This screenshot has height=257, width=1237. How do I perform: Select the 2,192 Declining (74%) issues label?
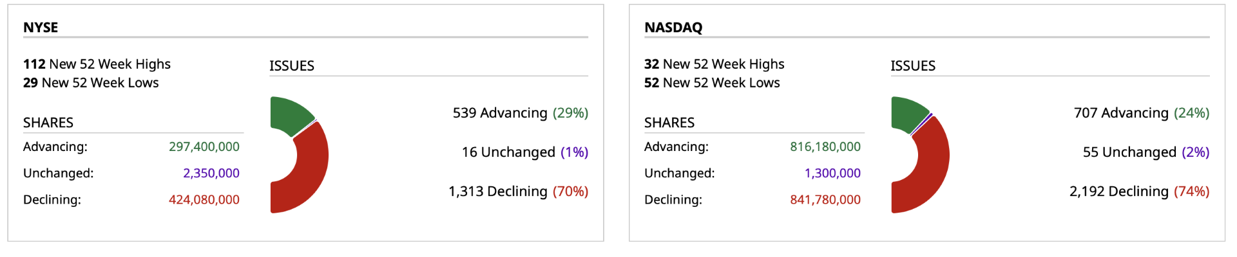point(1139,191)
